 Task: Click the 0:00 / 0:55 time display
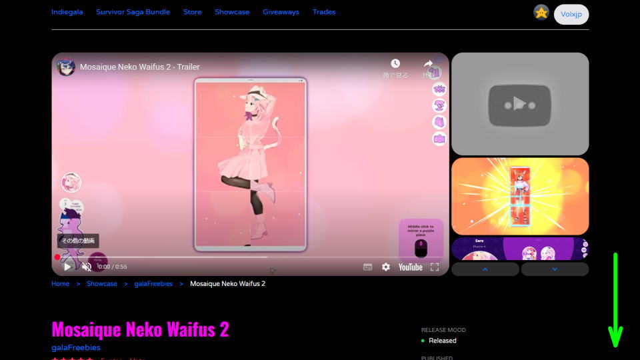point(113,267)
